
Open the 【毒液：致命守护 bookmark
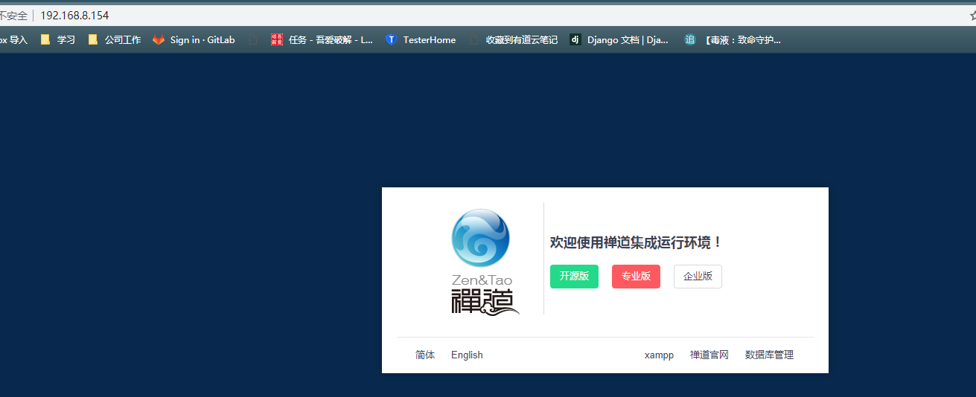click(x=733, y=40)
